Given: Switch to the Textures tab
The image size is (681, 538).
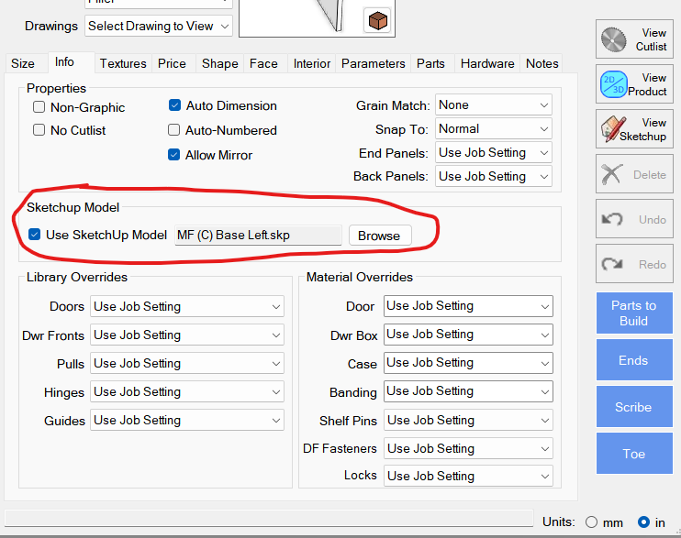Looking at the screenshot, I should pos(123,63).
